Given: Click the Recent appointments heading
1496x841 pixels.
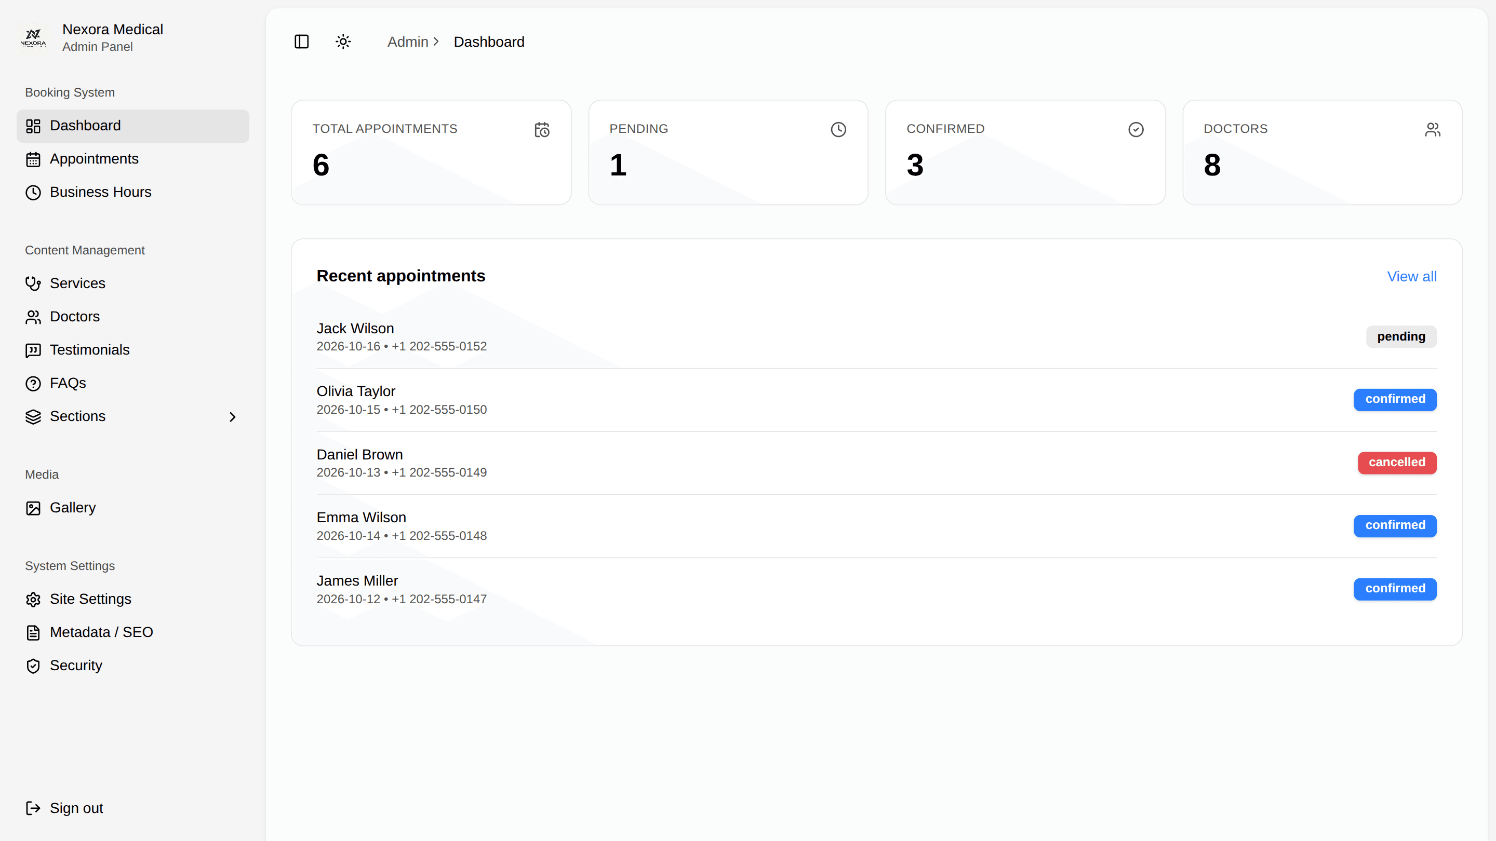Looking at the screenshot, I should 400,276.
